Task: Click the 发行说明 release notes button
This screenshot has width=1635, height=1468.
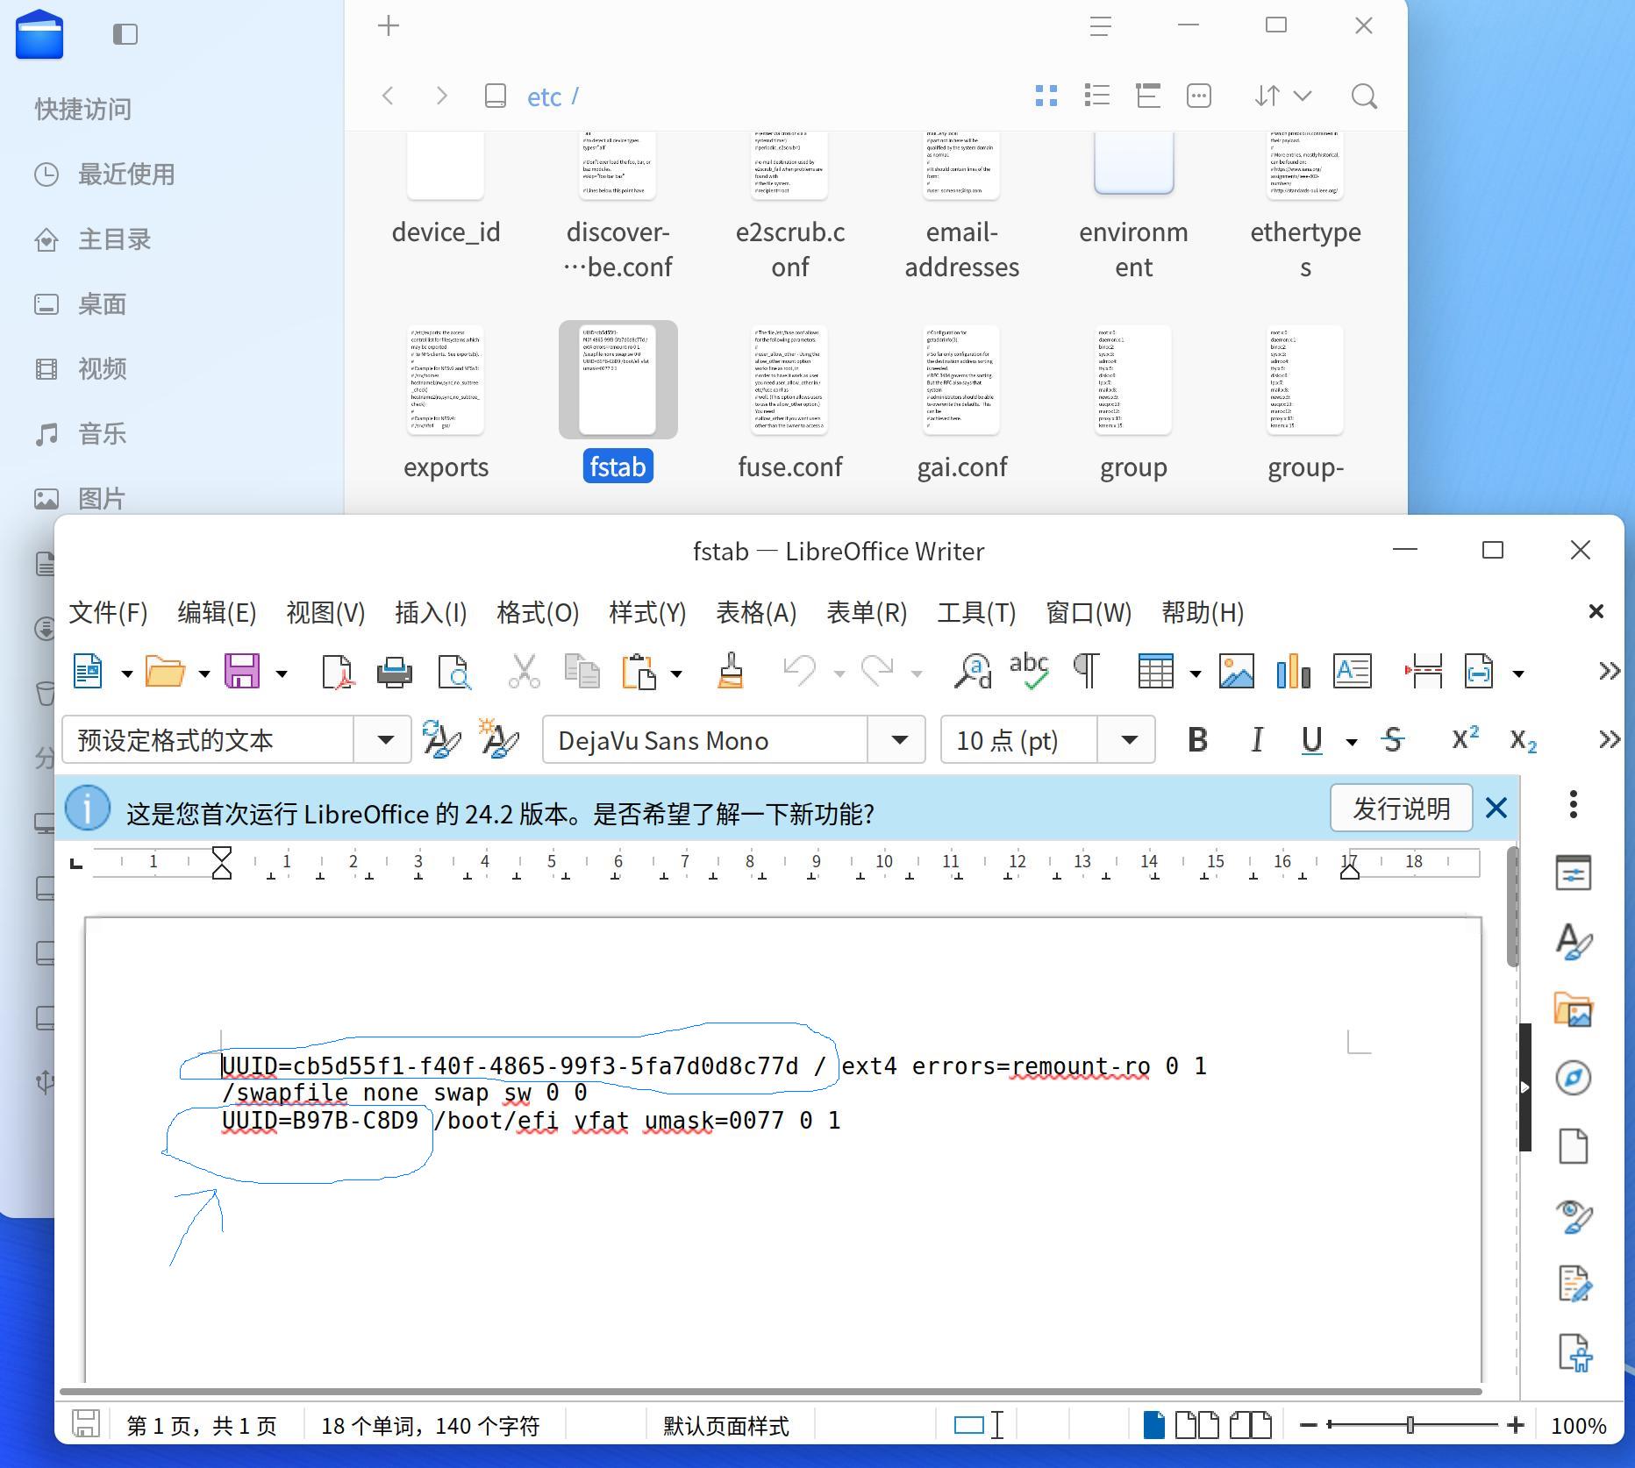Action: click(x=1401, y=808)
